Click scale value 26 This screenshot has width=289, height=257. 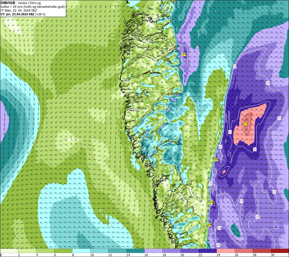[236, 255]
